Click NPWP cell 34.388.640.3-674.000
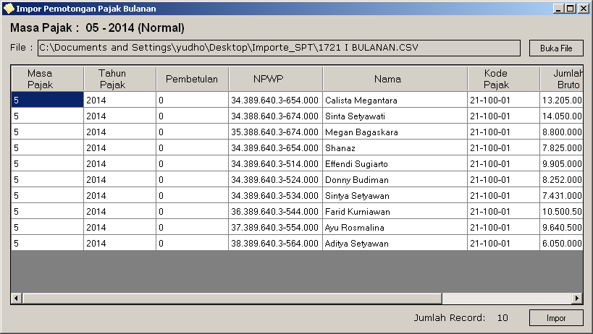The image size is (593, 334). click(x=275, y=116)
